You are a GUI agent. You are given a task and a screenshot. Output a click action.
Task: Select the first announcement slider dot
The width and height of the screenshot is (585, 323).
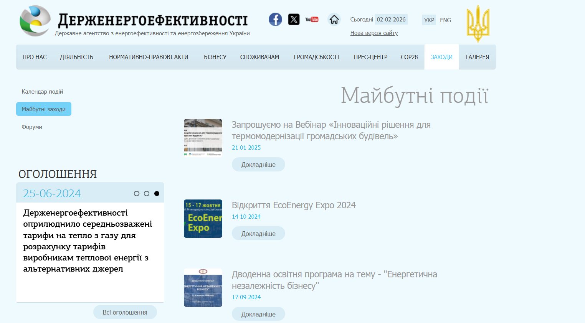pyautogui.click(x=137, y=194)
